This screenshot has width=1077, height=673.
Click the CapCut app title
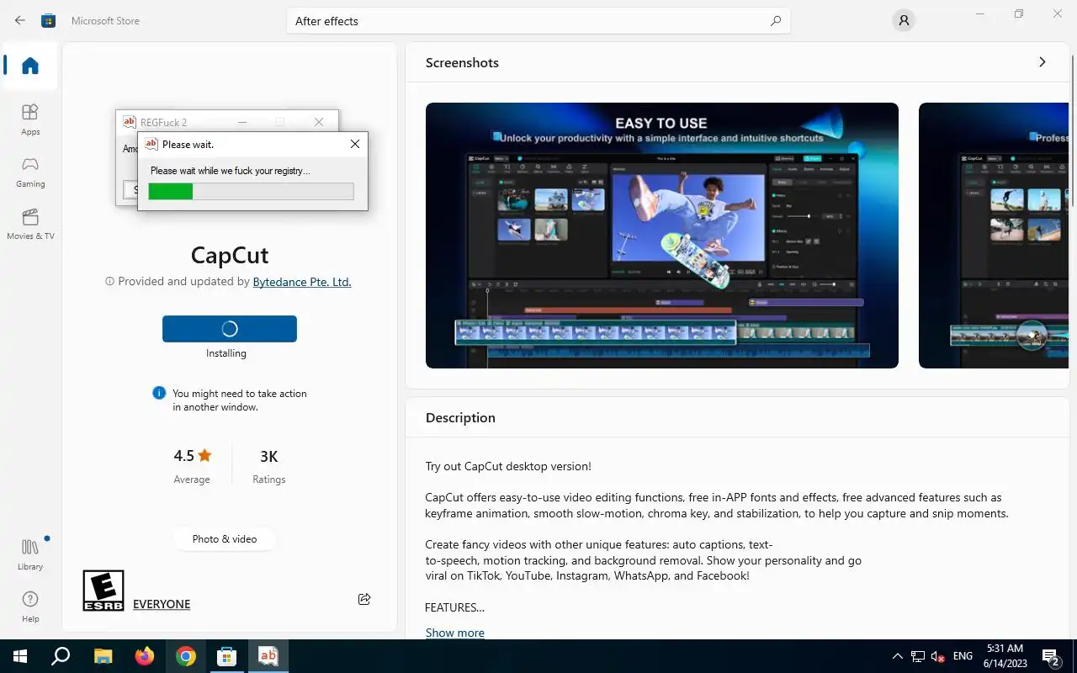(230, 255)
